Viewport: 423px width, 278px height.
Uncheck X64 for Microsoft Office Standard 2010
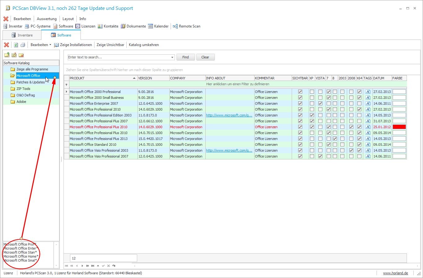click(x=359, y=145)
